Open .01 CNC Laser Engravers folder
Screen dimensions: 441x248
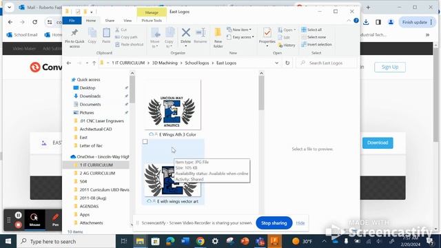(x=101, y=121)
